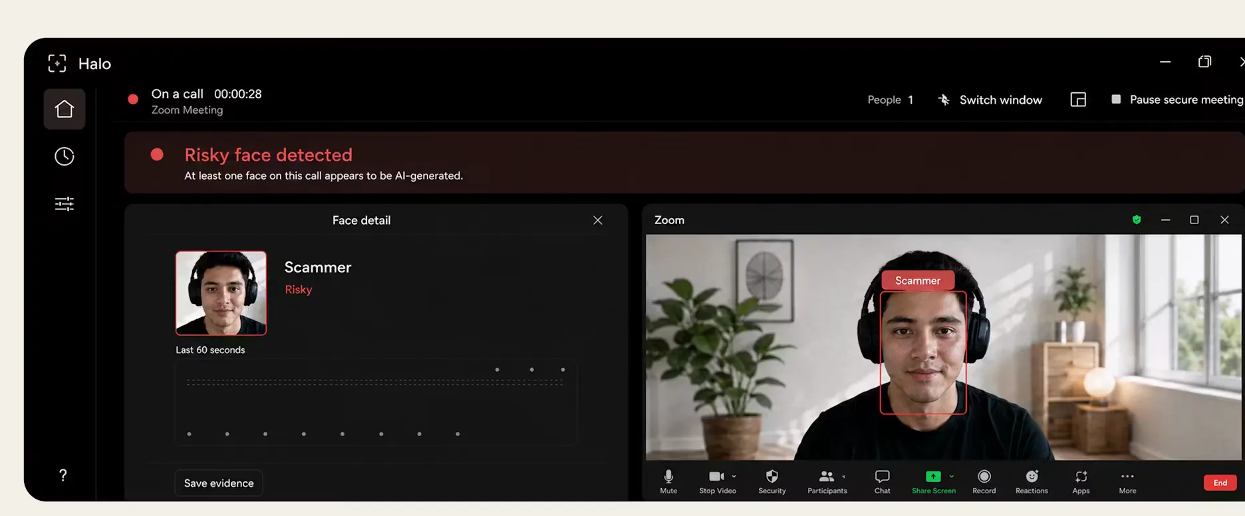
Task: Open Zoom Apps
Action: point(1081,482)
